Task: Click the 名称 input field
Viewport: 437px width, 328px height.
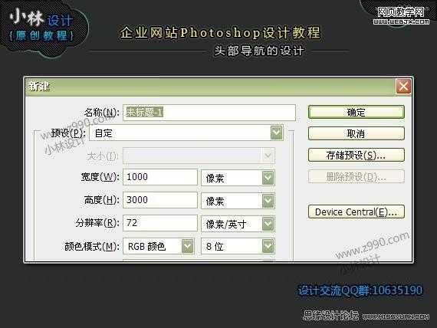Action: tap(209, 113)
